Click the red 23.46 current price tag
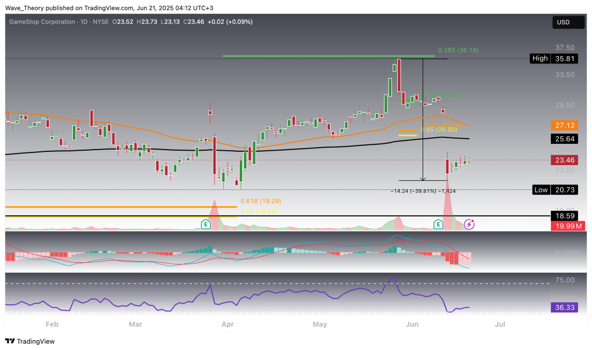 [564, 161]
